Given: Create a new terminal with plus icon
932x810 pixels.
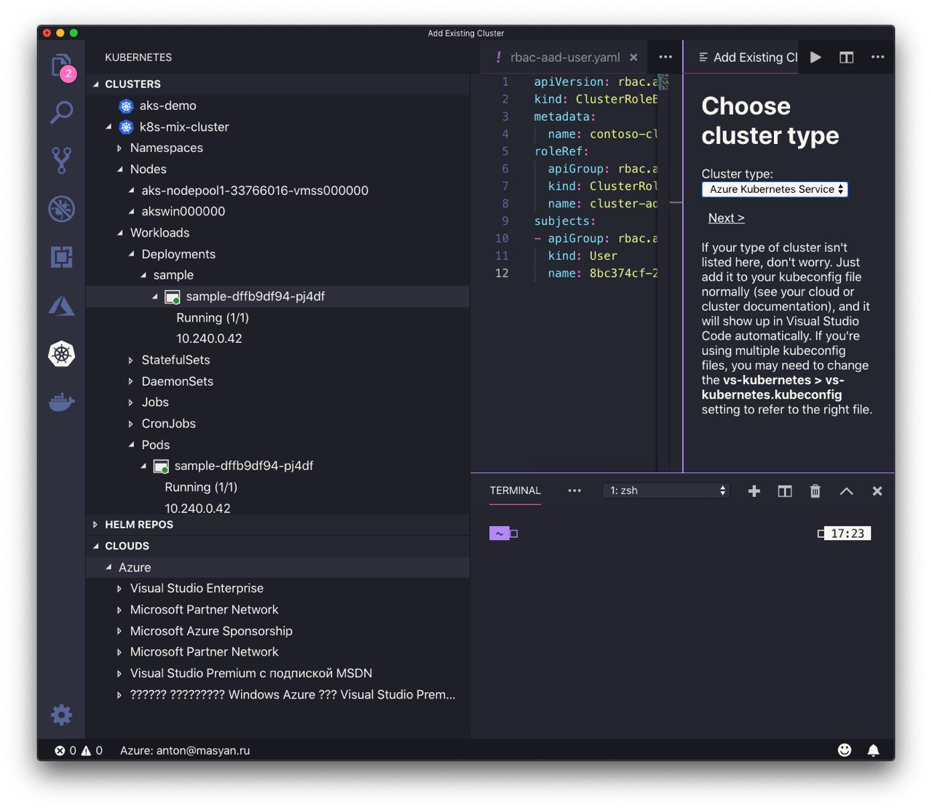Looking at the screenshot, I should click(x=754, y=491).
